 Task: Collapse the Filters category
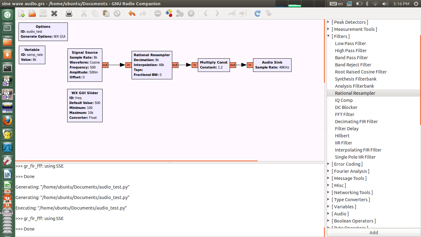[x=329, y=36]
